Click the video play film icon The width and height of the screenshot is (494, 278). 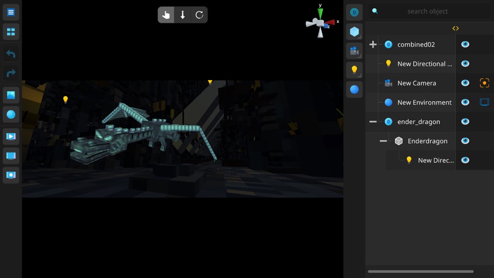tap(11, 136)
